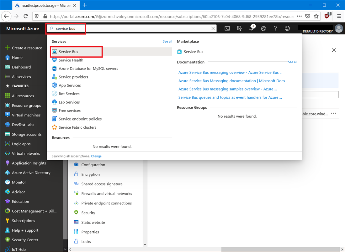Open directory and subscription filter icon

click(239, 28)
